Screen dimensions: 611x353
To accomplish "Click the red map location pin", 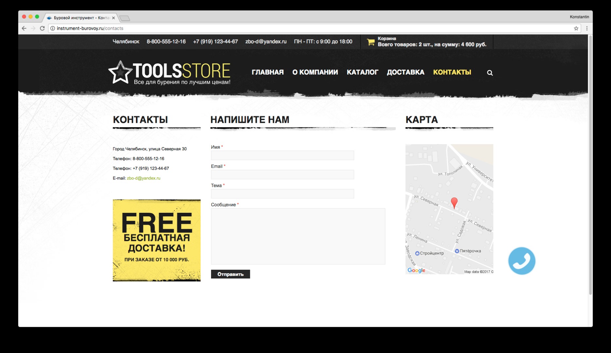I will [454, 202].
